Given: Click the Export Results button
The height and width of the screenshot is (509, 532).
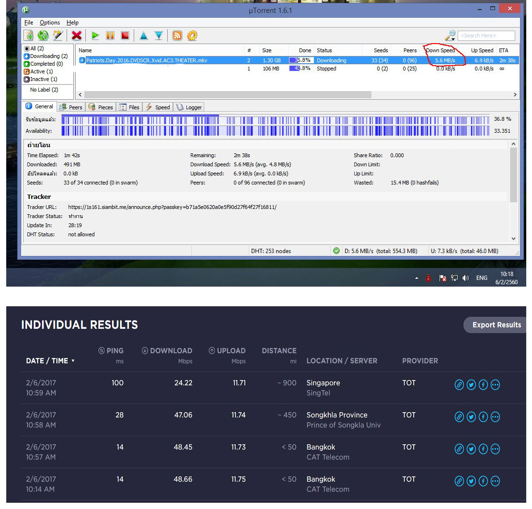Looking at the screenshot, I should click(x=496, y=325).
